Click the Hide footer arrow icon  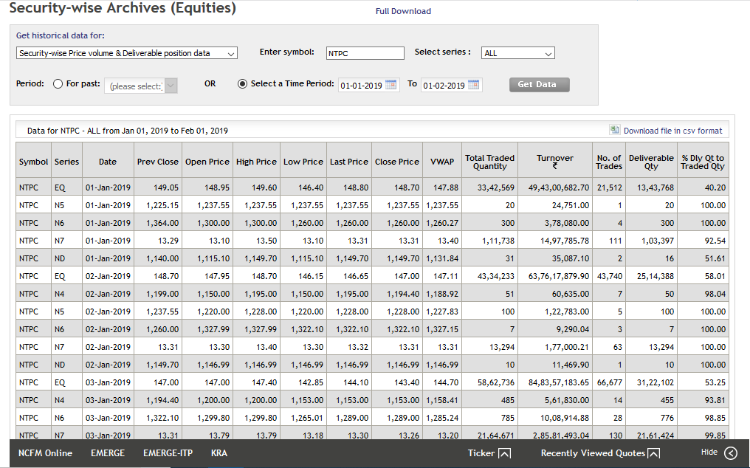pyautogui.click(x=731, y=452)
